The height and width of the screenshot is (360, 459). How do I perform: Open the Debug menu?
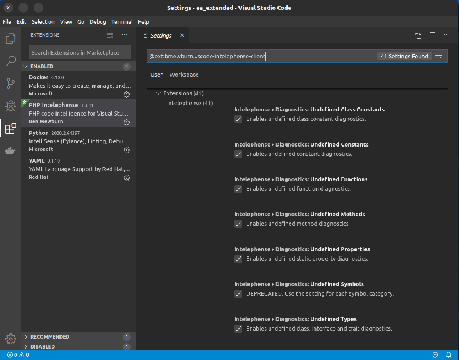click(98, 22)
